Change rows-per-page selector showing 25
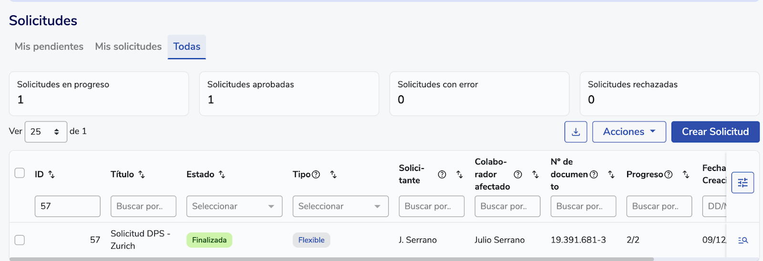Image resolution: width=763 pixels, height=261 pixels. [x=46, y=132]
